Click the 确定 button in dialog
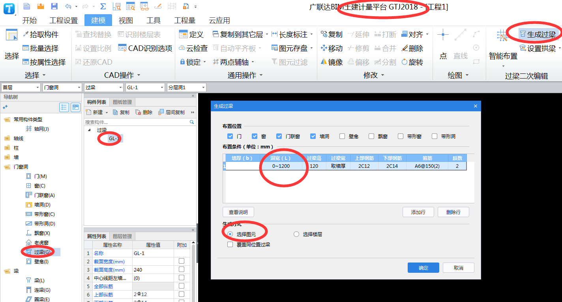The image size is (562, 302). [423, 268]
